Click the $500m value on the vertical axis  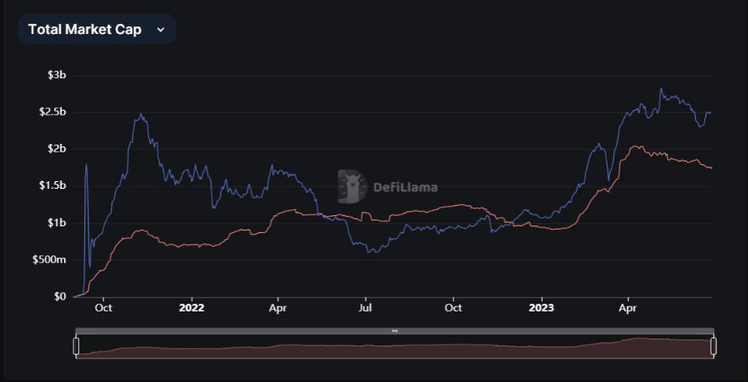click(49, 259)
